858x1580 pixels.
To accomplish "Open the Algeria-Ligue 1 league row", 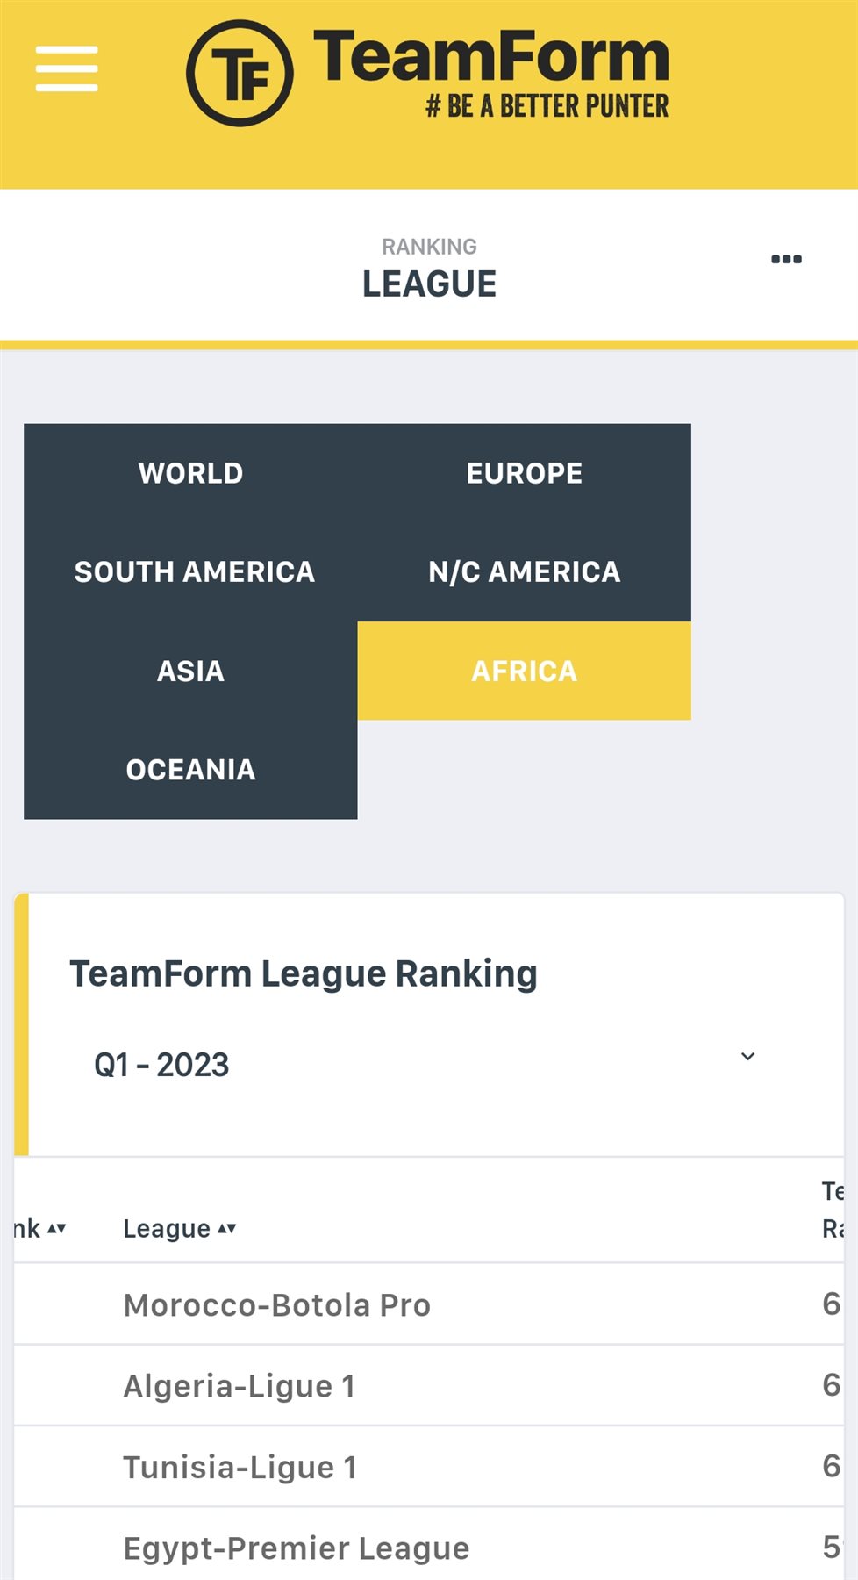I will tap(240, 1386).
